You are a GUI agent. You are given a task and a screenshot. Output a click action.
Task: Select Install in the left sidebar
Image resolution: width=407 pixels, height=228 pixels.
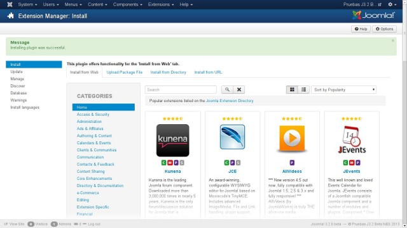[x=34, y=65]
